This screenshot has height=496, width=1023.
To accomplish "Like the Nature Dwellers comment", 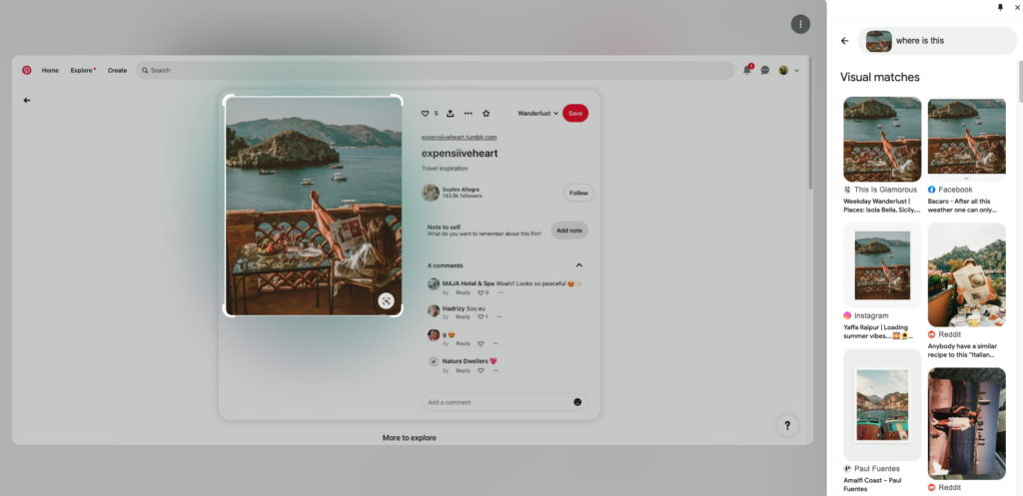I will click(x=481, y=370).
